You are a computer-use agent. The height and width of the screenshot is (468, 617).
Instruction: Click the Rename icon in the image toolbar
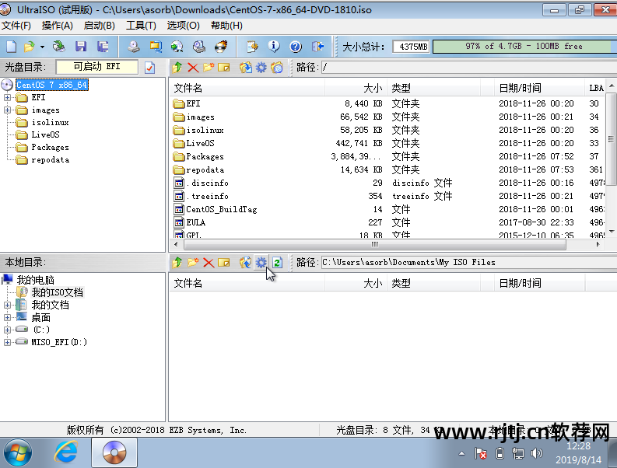pos(224,68)
